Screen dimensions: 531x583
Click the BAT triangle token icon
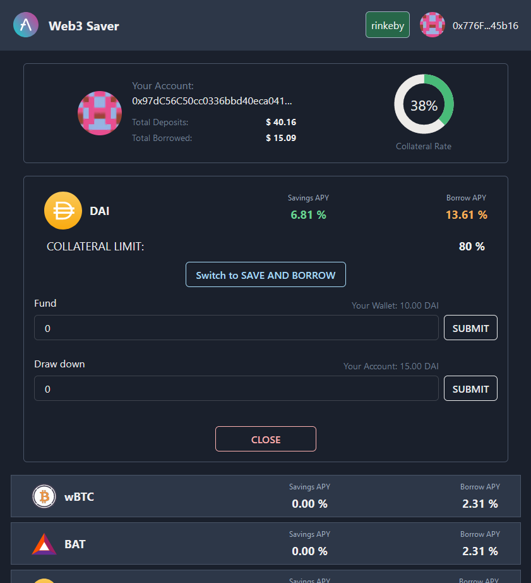click(x=44, y=544)
